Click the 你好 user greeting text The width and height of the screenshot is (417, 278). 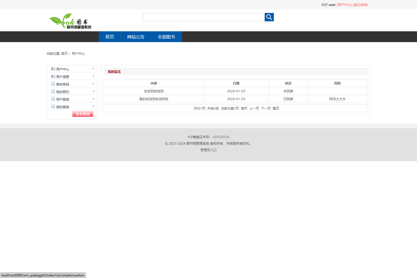tap(328, 5)
